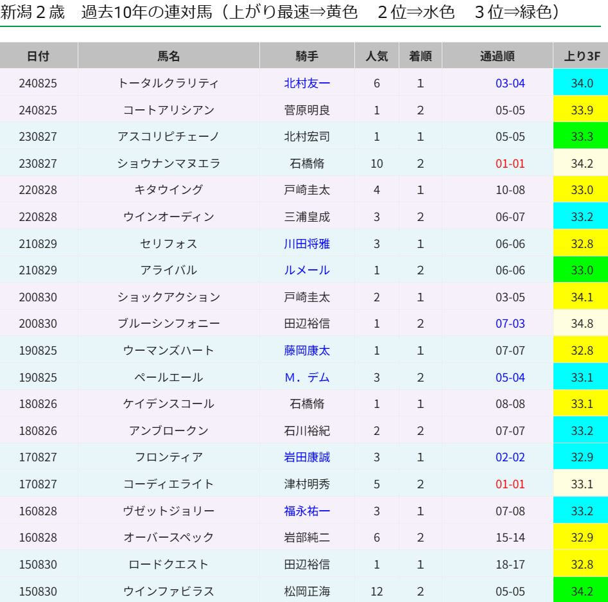Click the page heading 新潟2歳 過去10年の連対馬

click(106, 12)
